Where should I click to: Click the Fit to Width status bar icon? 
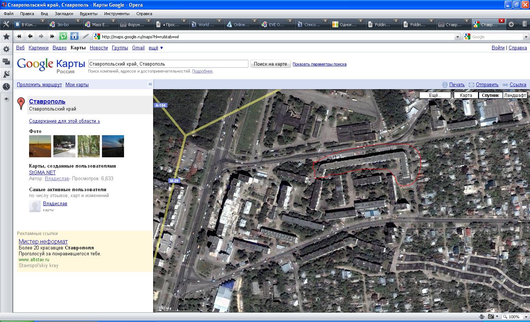pos(482,317)
